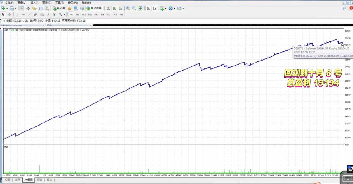The width and height of the screenshot is (353, 184).
Task: Open the 工具(T) menu
Action: coord(59,3)
